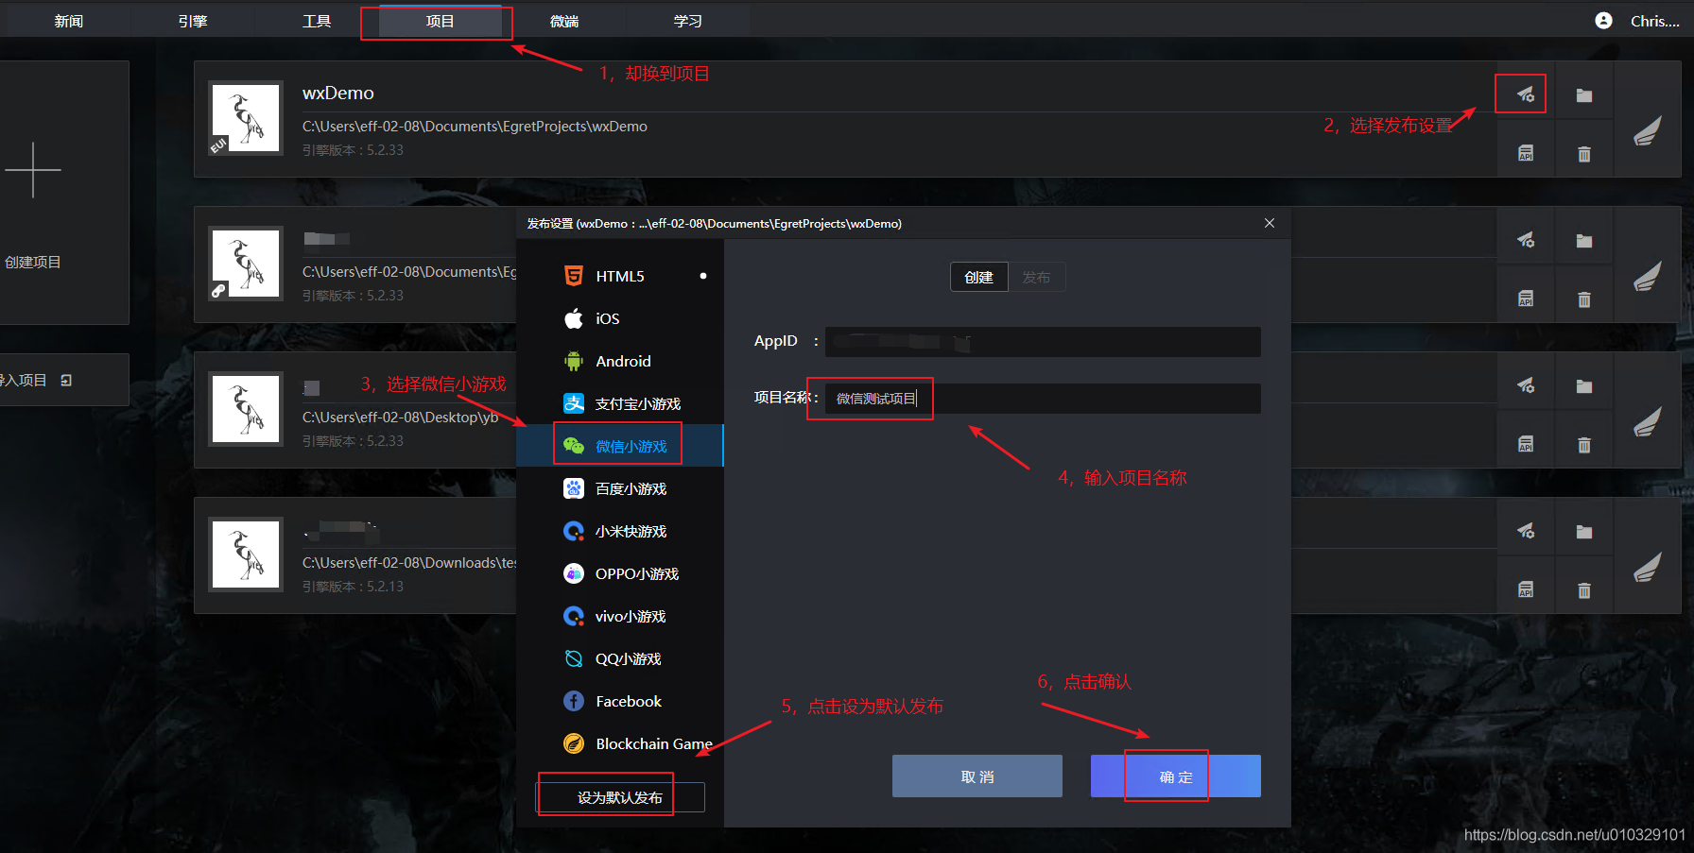Click the plus icon to create project
The image size is (1694, 853).
33,170
